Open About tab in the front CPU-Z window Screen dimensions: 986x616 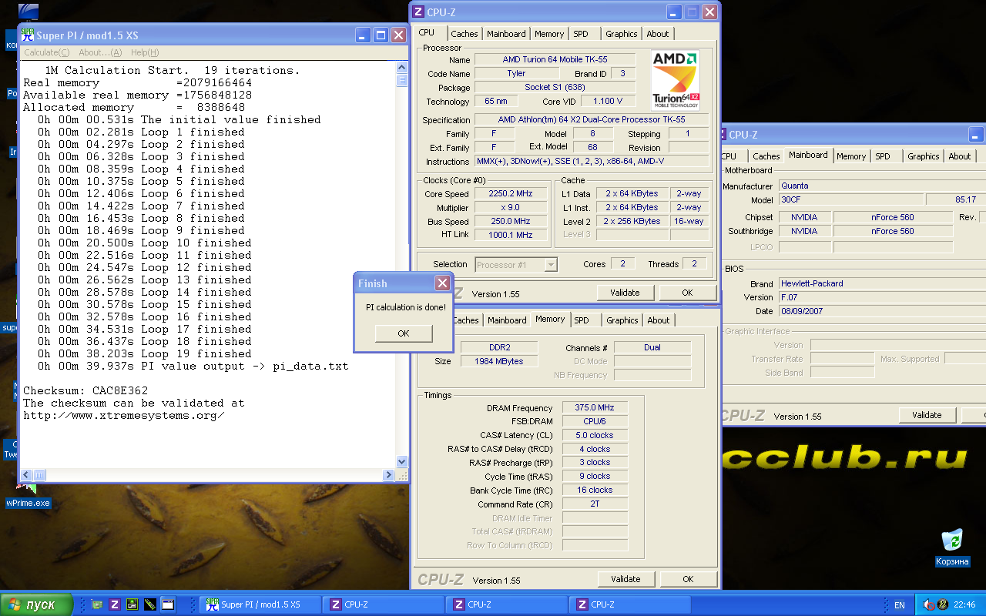(658, 34)
